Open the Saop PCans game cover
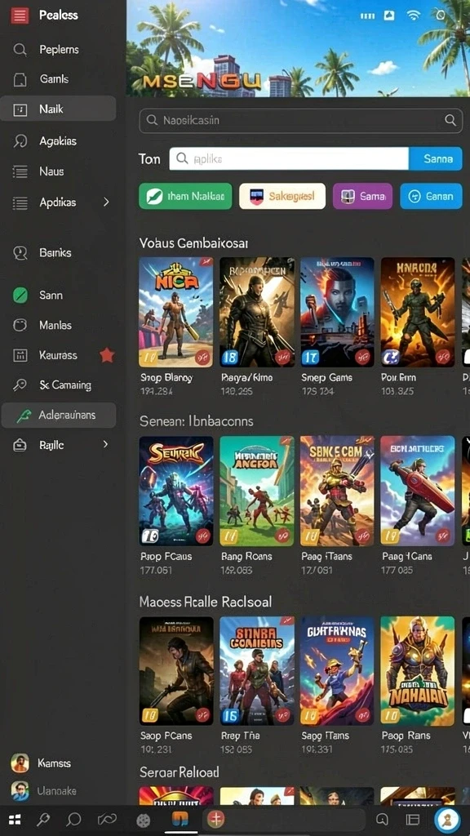Viewport: 470px width, 836px height. pos(176,671)
